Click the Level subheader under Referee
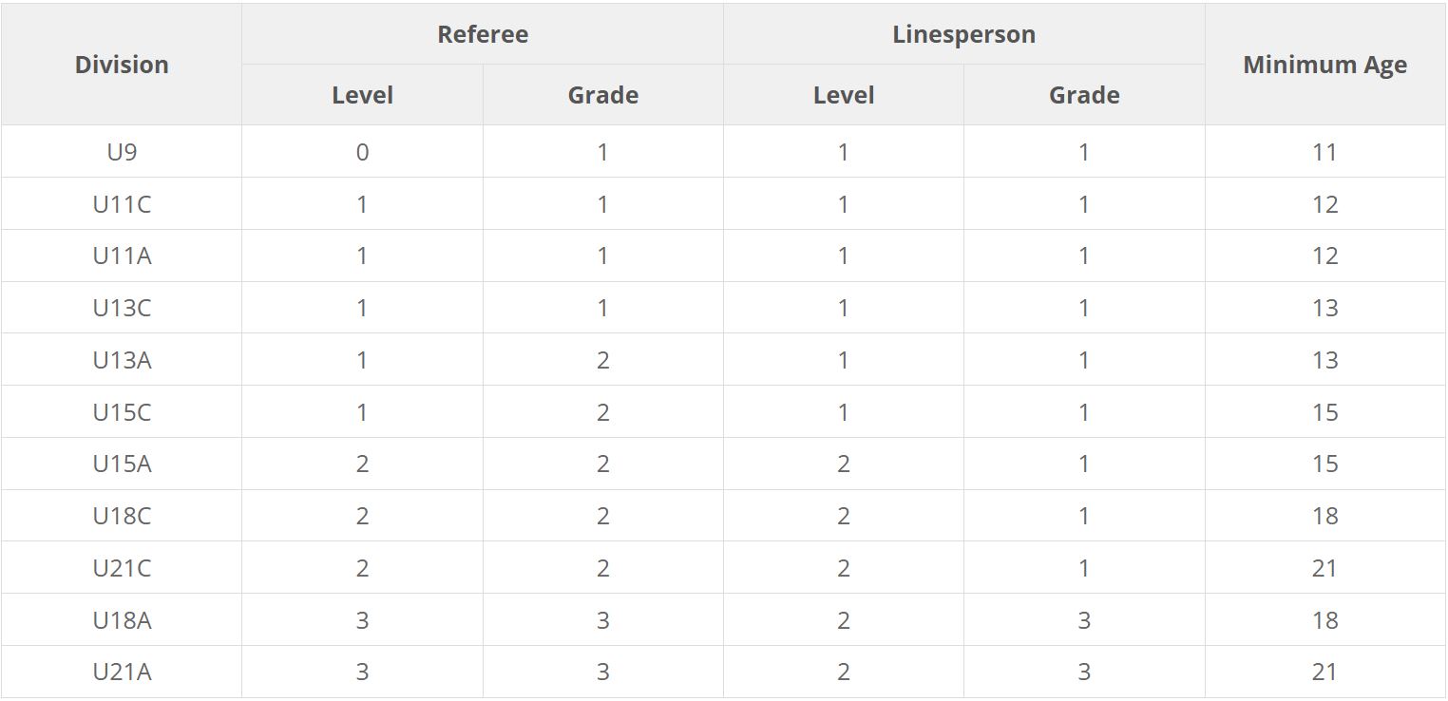 [x=362, y=95]
